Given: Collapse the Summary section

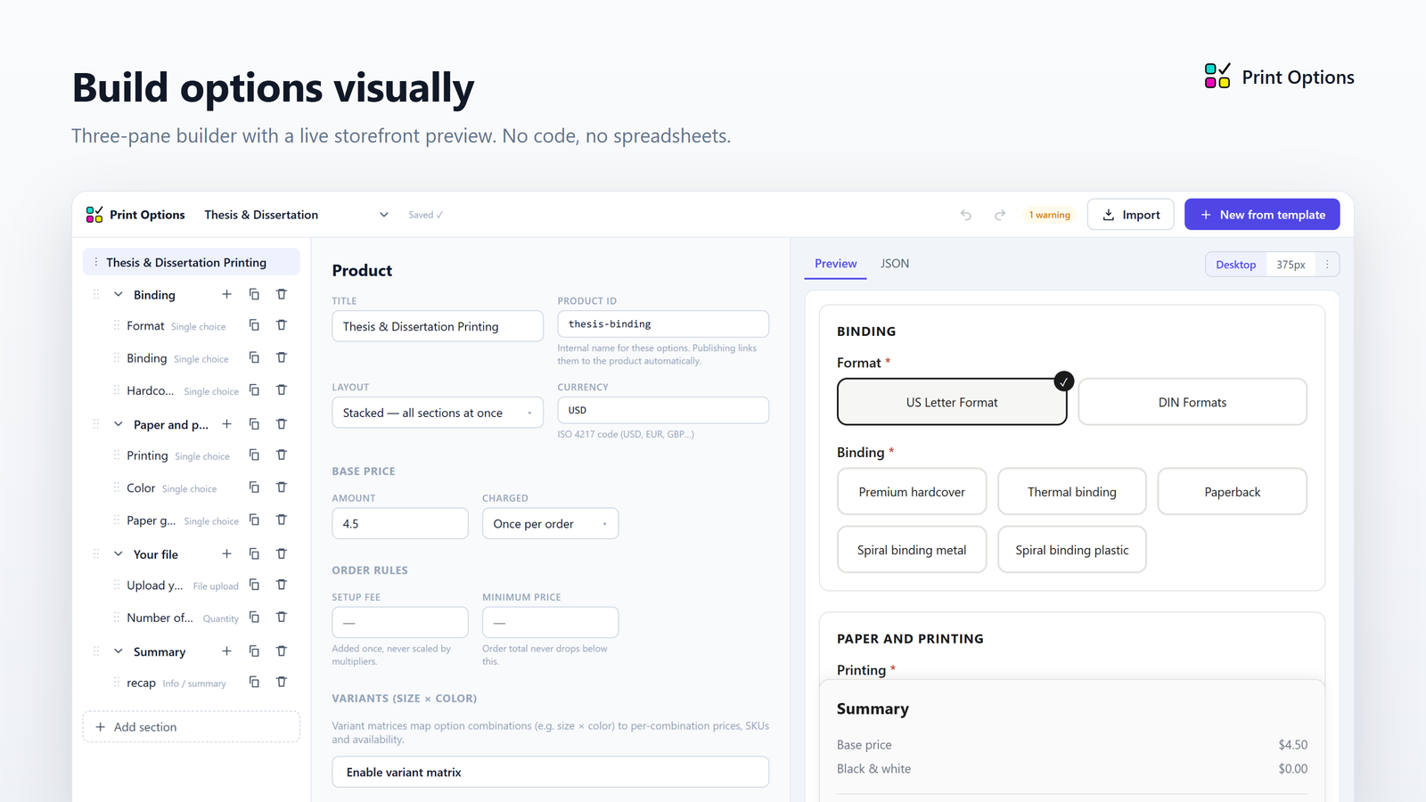Looking at the screenshot, I should [119, 651].
